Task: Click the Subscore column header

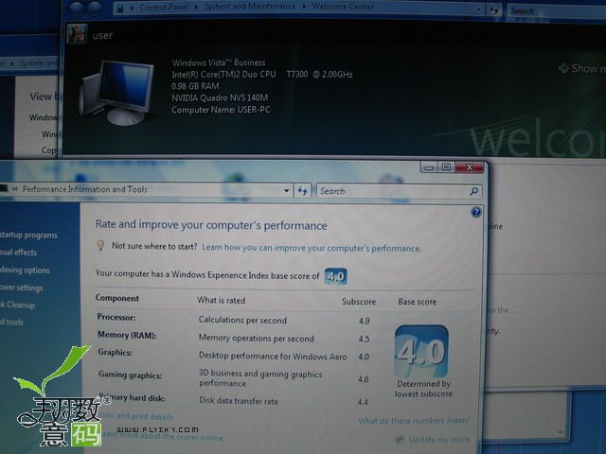Action: pyautogui.click(x=359, y=302)
